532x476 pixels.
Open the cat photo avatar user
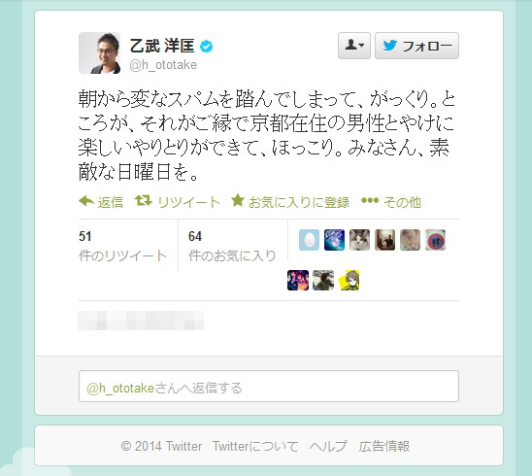coord(359,240)
